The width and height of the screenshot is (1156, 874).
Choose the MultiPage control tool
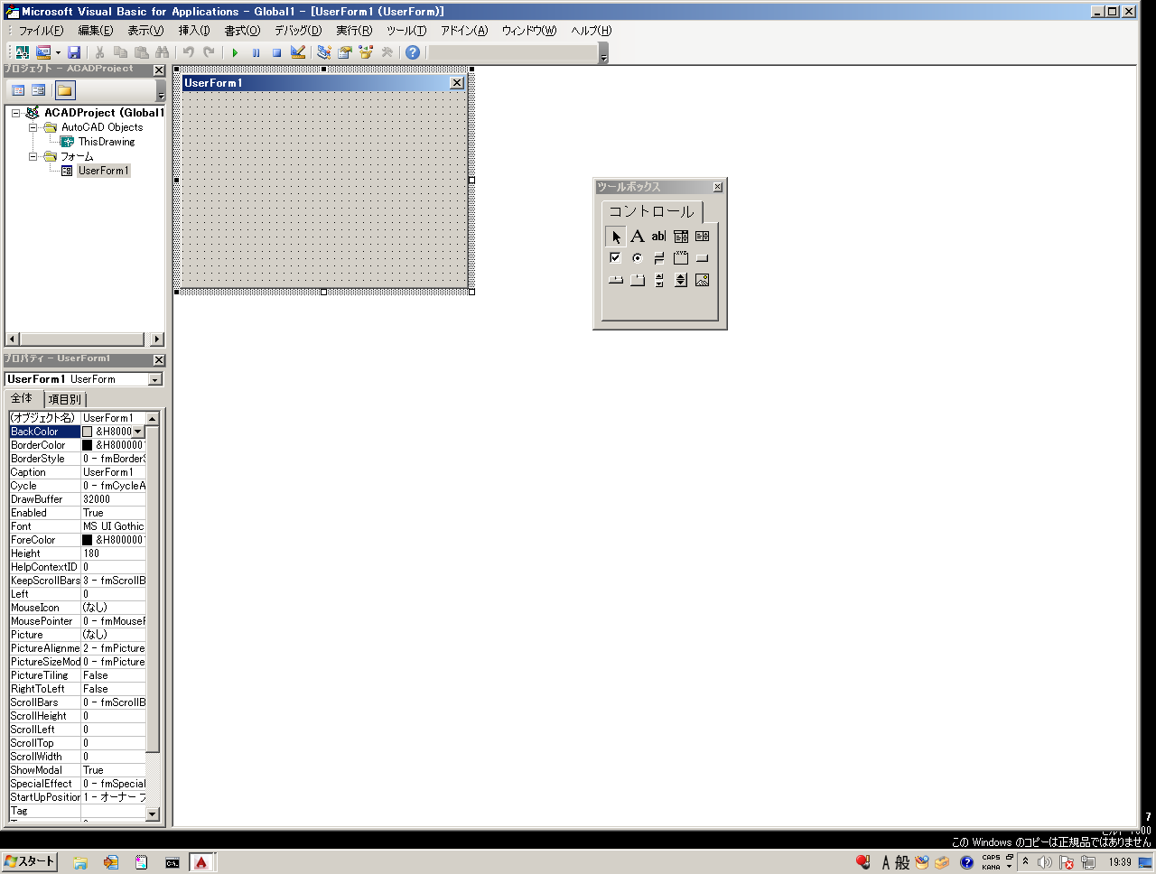click(638, 280)
